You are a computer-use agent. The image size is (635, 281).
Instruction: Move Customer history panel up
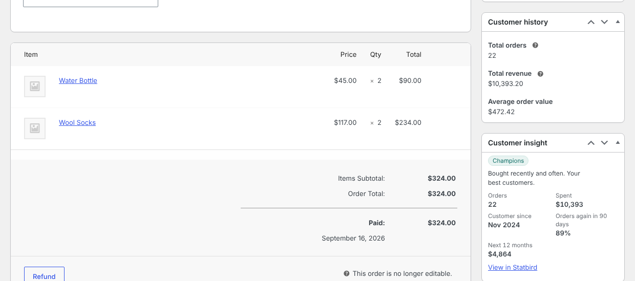[x=591, y=22]
